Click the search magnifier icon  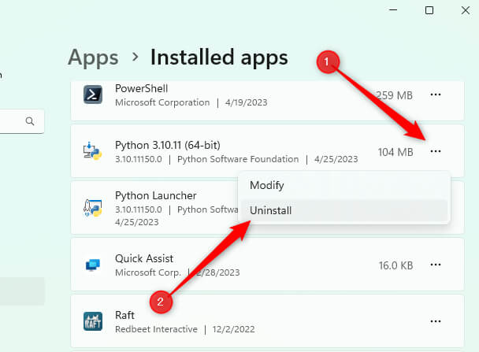click(x=31, y=121)
